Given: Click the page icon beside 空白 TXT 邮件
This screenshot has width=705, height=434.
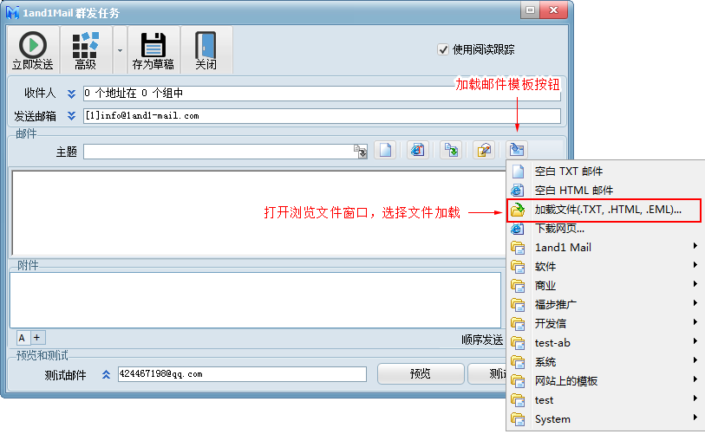Looking at the screenshot, I should click(x=518, y=172).
